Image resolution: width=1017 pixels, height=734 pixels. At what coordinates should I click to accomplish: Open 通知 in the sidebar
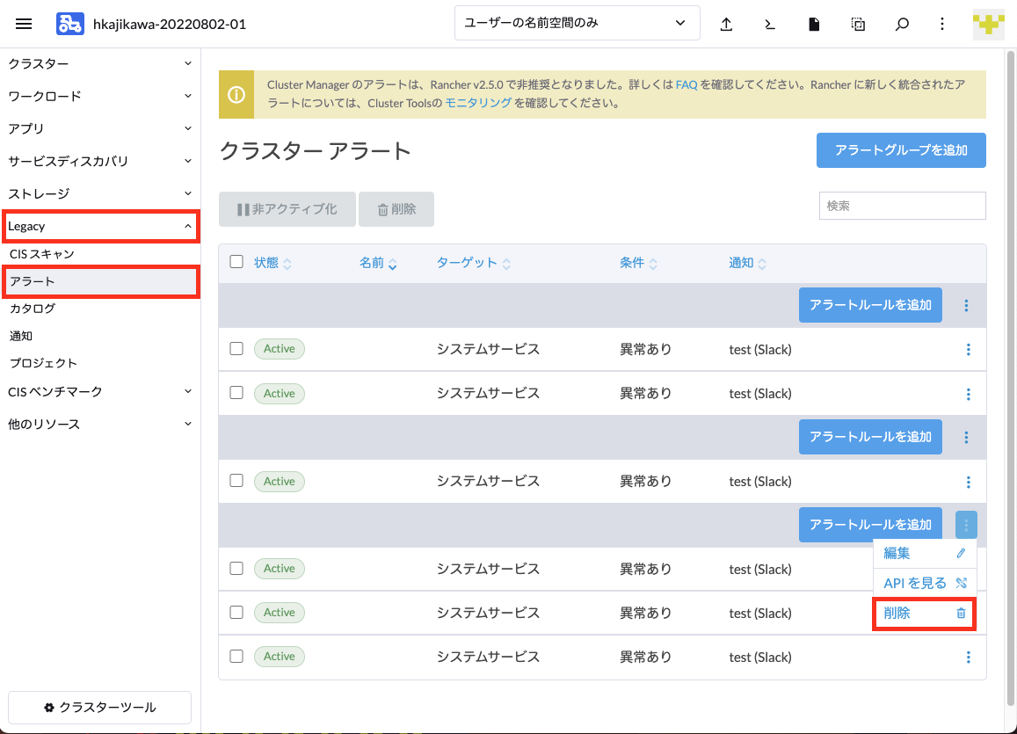tap(100, 336)
